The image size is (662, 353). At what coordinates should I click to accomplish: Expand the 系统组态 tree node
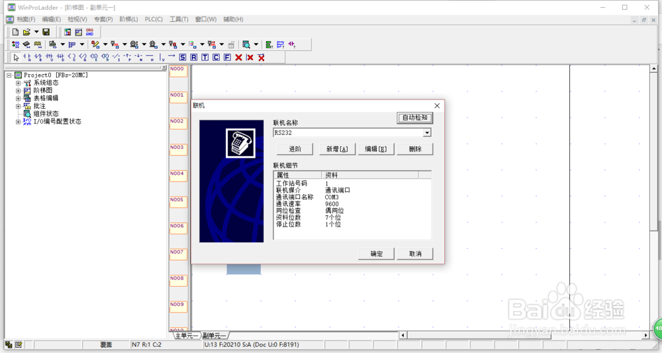18,83
